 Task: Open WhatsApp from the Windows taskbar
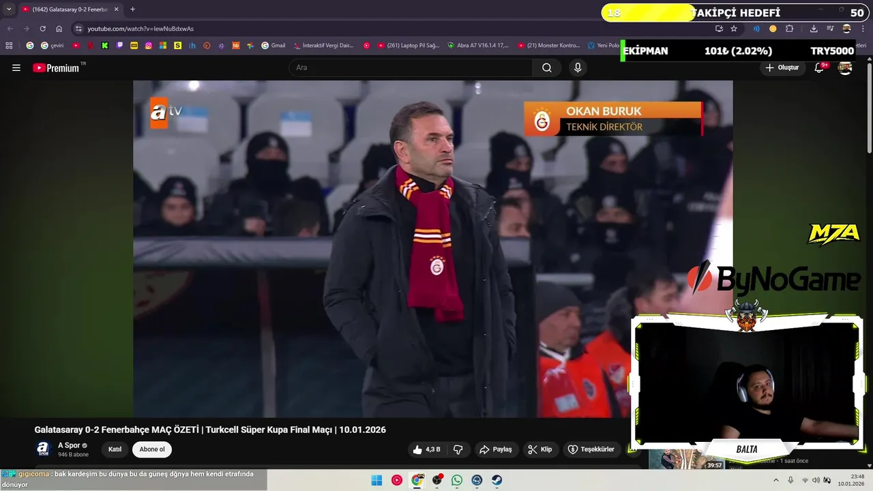pos(457,480)
